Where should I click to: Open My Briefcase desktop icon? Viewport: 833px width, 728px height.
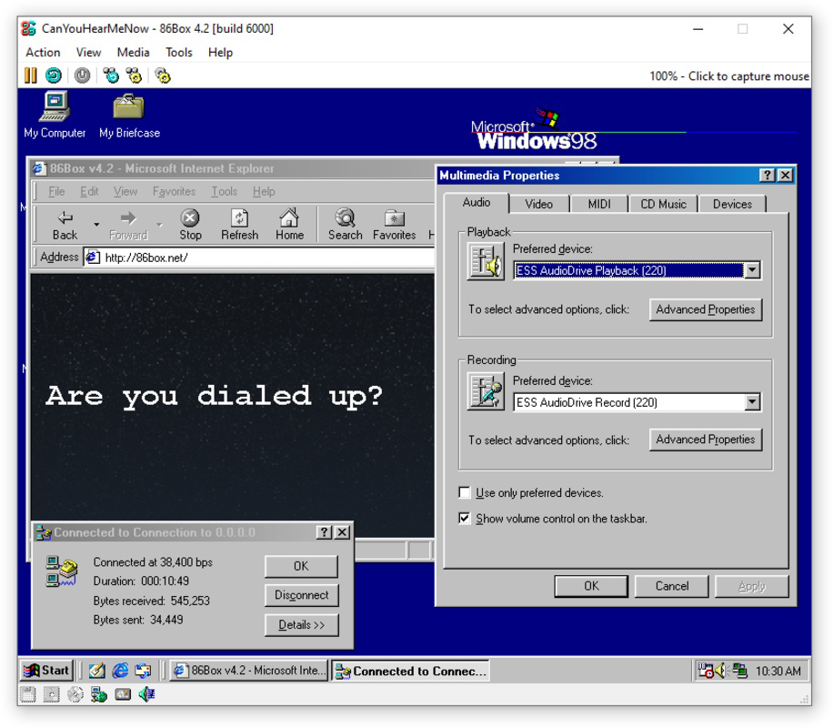pyautogui.click(x=129, y=115)
